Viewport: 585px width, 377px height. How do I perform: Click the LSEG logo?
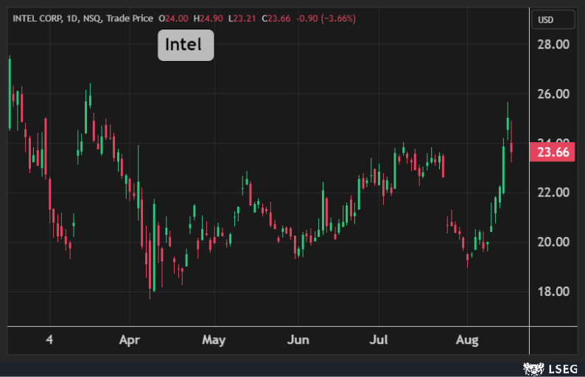(x=550, y=369)
